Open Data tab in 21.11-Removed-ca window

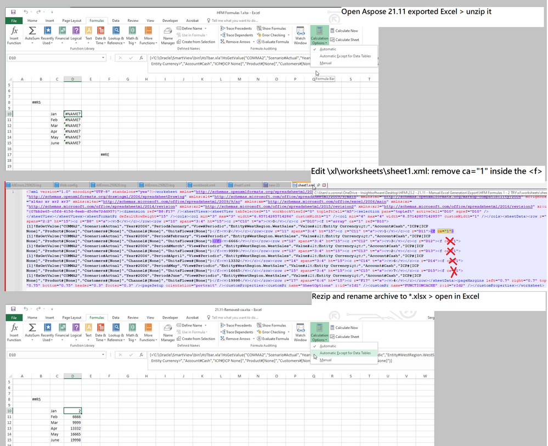click(116, 318)
